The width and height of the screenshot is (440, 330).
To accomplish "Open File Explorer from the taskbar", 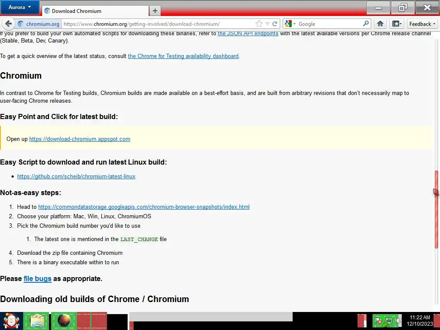I will pyautogui.click(x=36, y=321).
